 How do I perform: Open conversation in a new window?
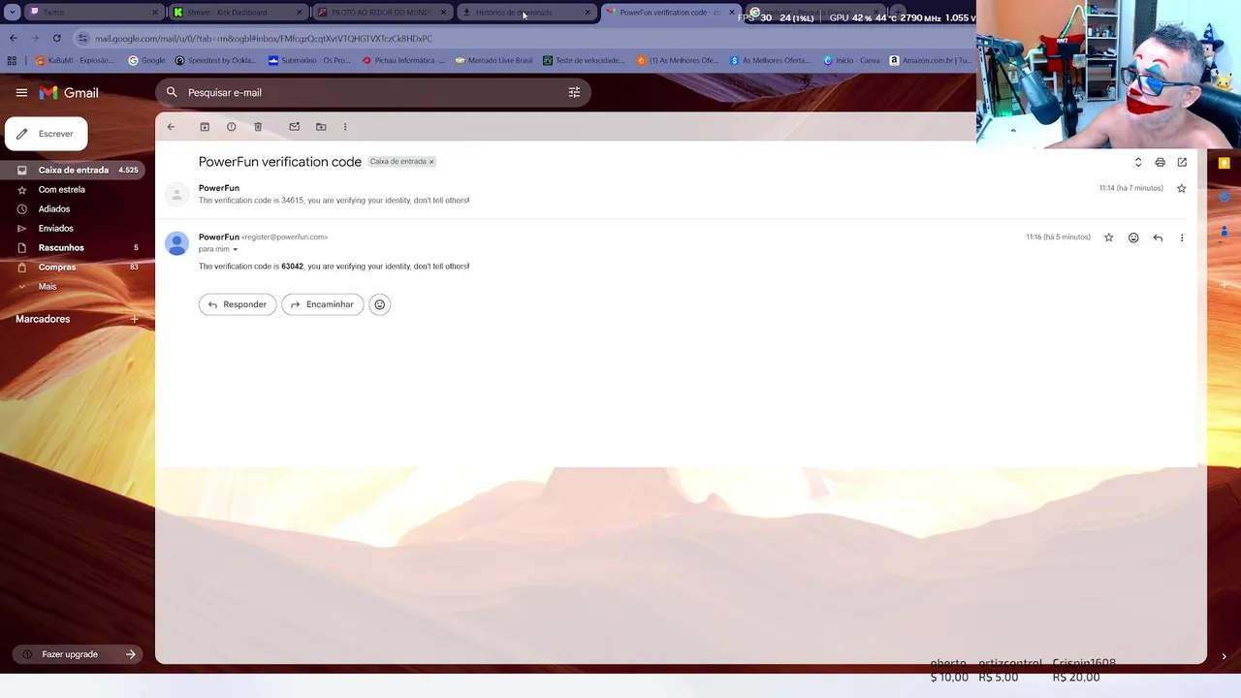pos(1182,162)
